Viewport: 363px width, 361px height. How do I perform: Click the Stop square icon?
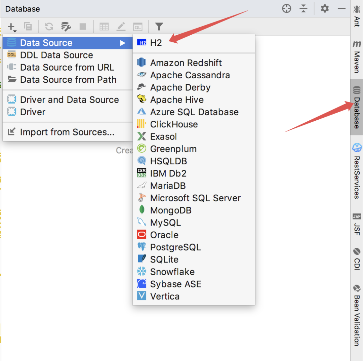pyautogui.click(x=83, y=27)
